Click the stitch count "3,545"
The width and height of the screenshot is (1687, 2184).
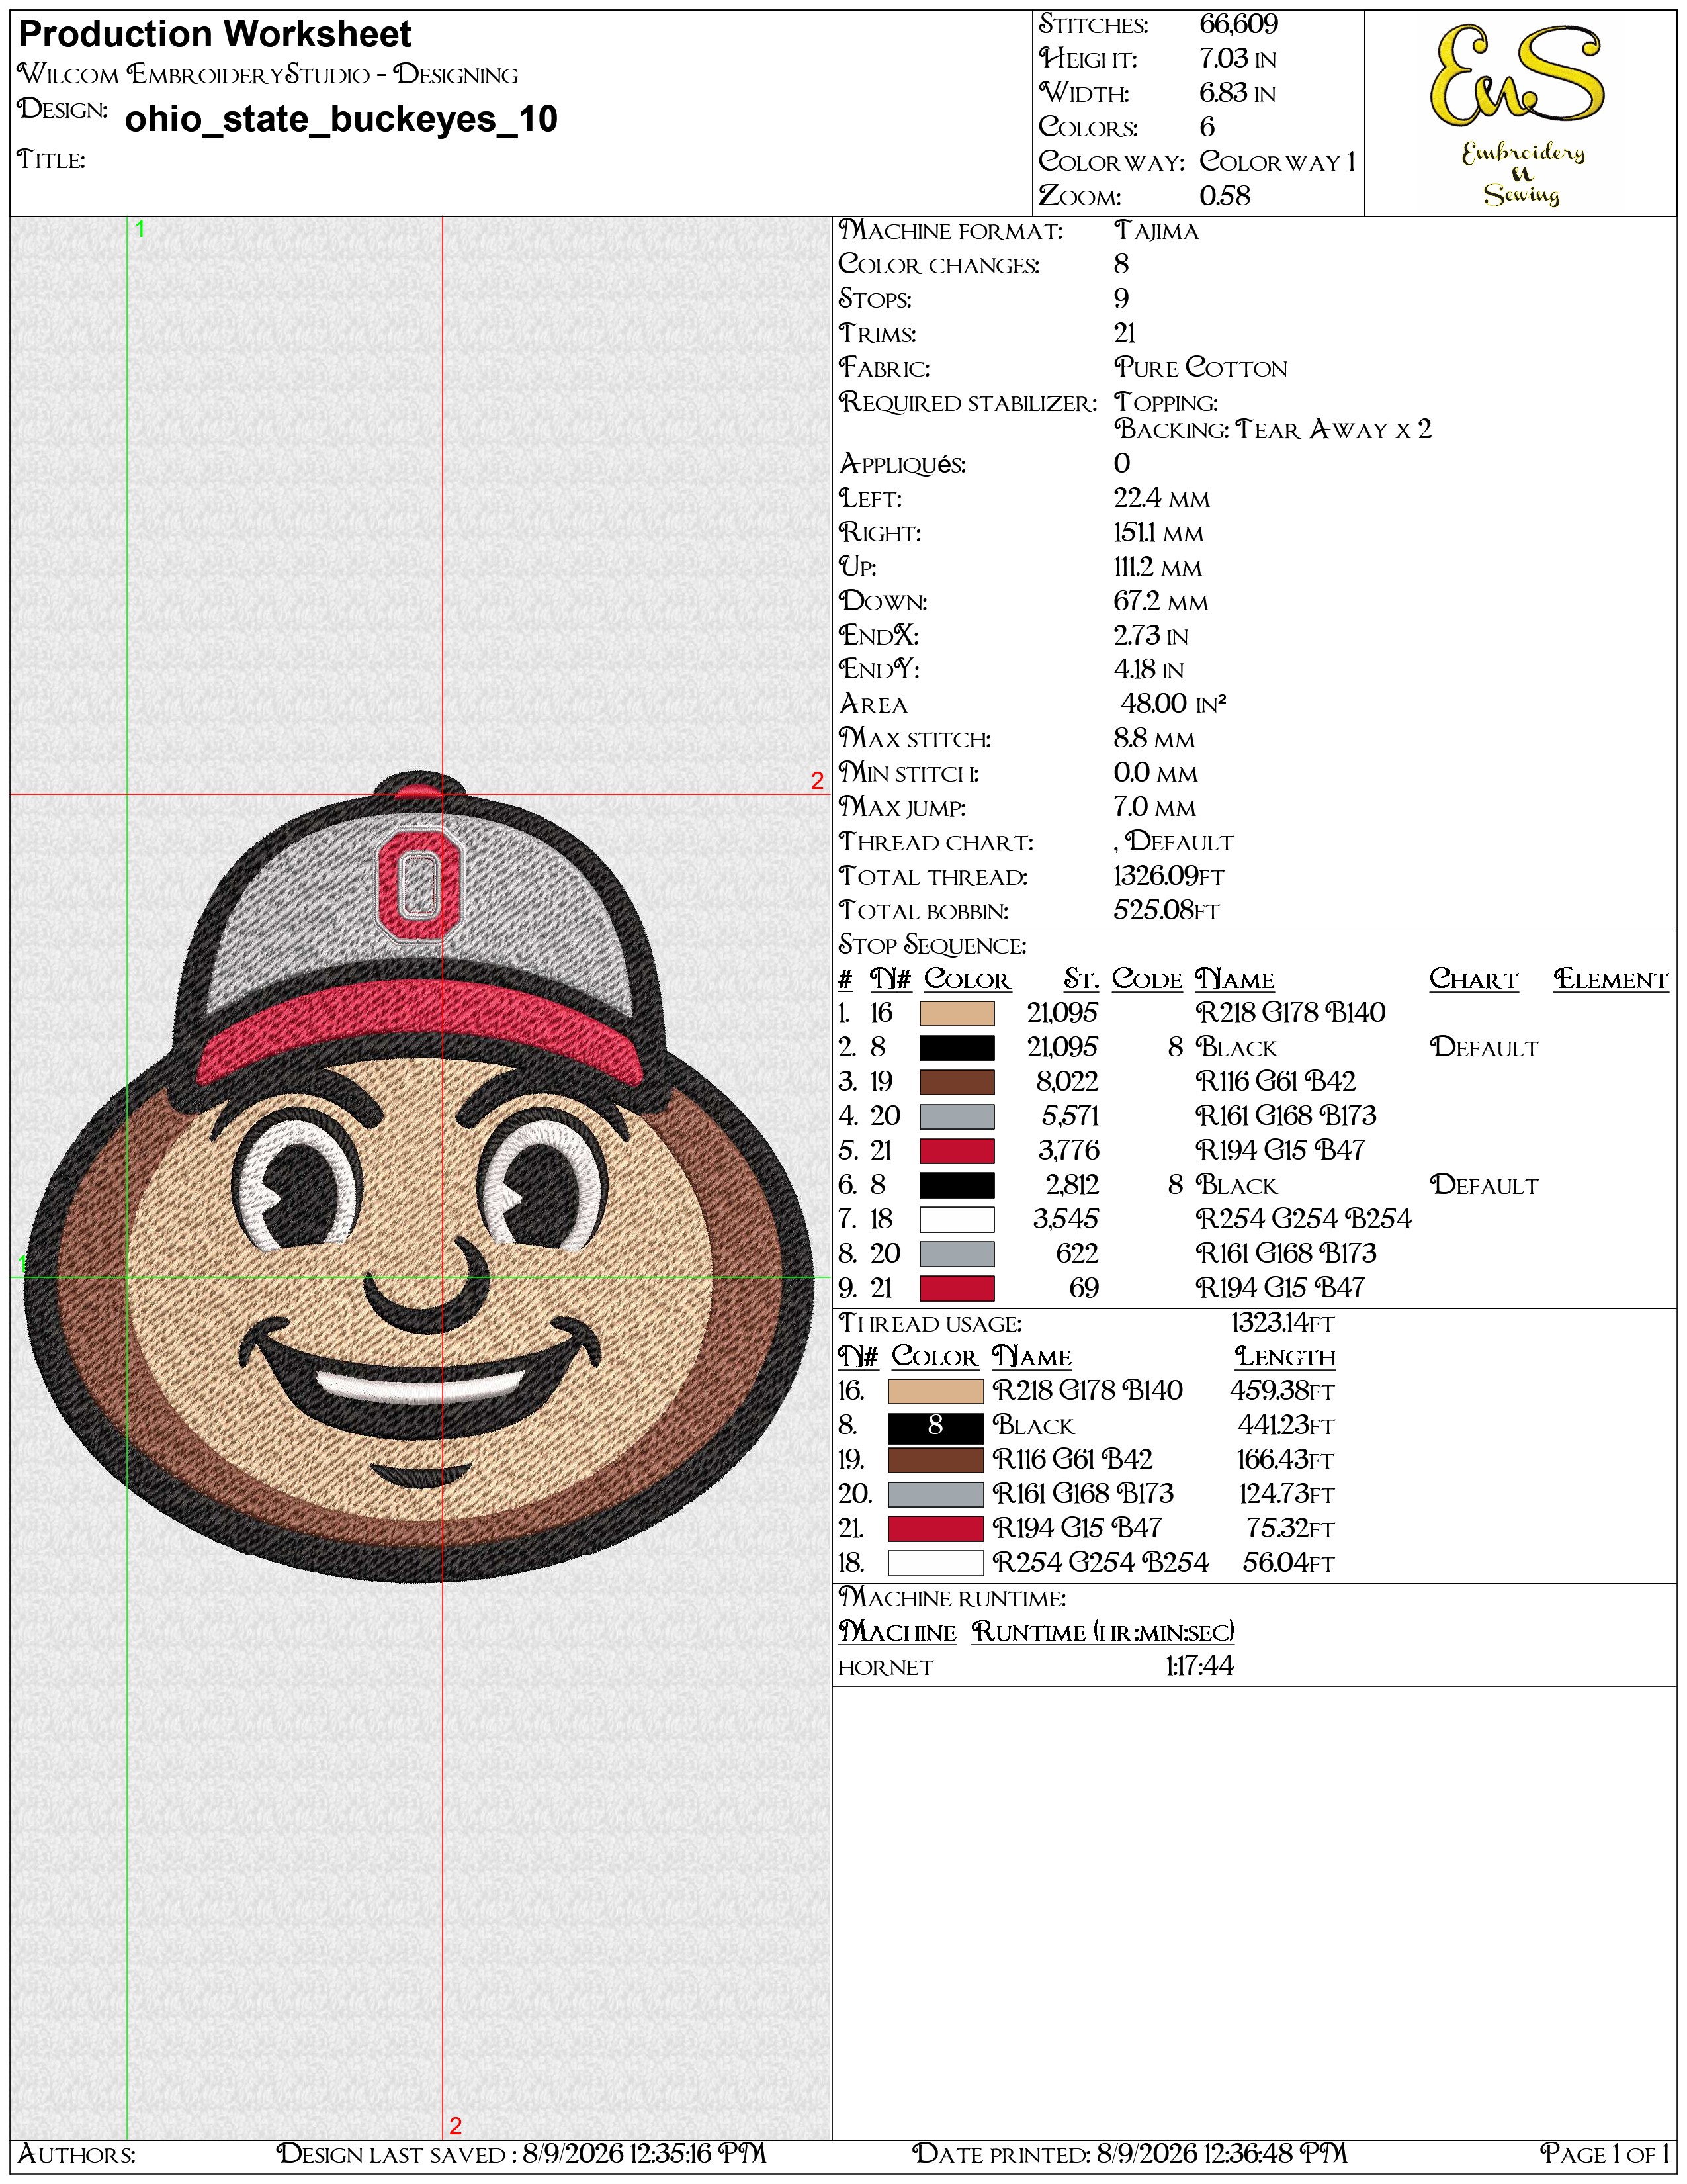(1066, 1220)
